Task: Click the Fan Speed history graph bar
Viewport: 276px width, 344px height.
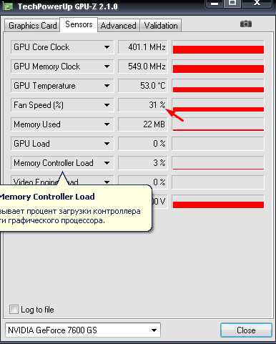Action: coord(218,105)
